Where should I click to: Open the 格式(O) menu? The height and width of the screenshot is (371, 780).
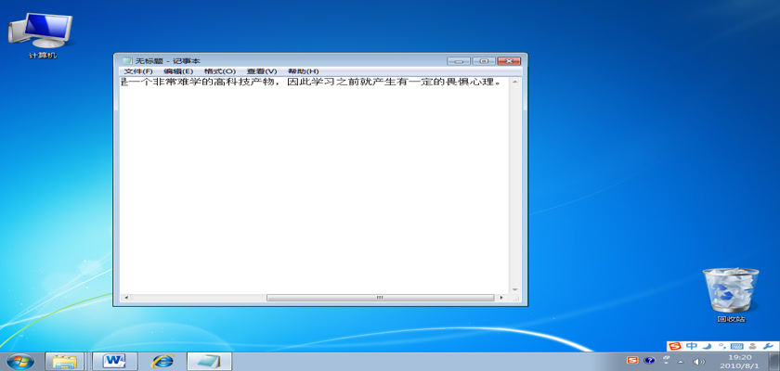click(x=220, y=71)
